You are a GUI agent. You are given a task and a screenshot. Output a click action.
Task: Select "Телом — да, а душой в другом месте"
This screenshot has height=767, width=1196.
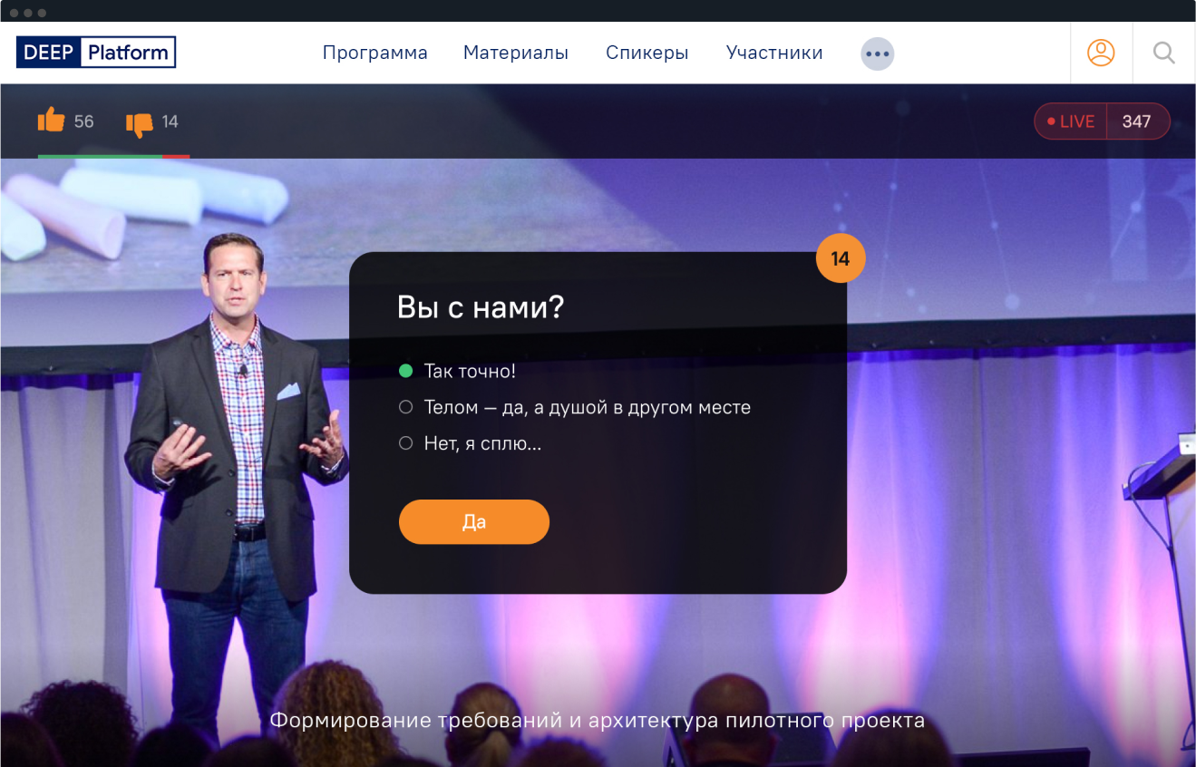(x=575, y=407)
